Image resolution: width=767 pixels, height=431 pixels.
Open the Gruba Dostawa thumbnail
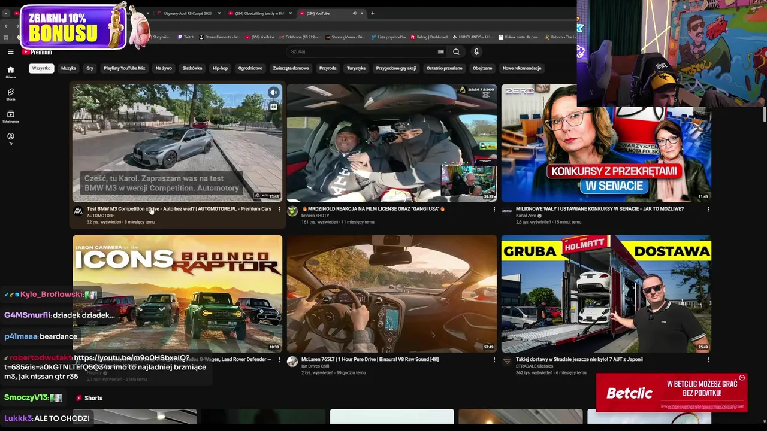(606, 293)
